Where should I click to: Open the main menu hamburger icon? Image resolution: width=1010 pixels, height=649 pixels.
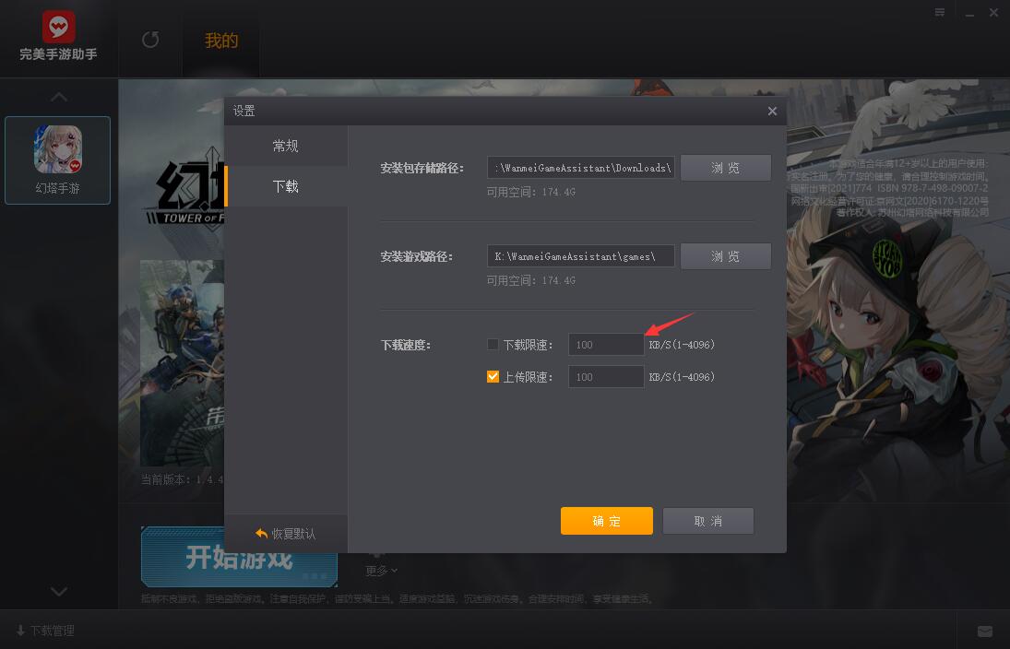[x=940, y=12]
